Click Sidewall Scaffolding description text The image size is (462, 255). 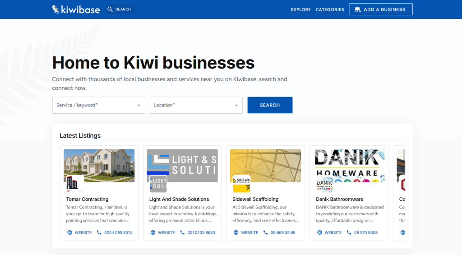(x=266, y=214)
